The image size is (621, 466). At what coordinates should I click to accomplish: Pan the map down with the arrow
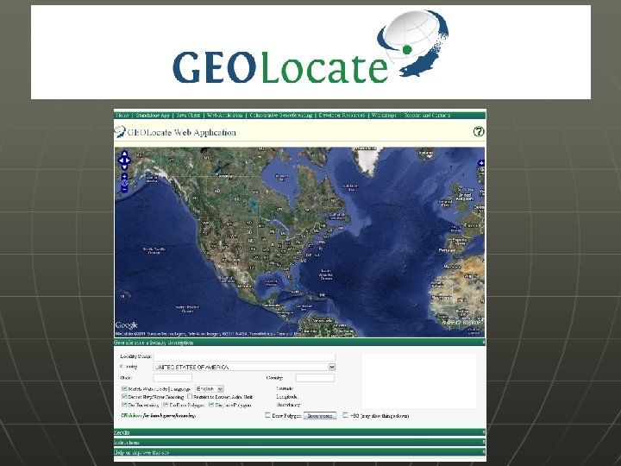(124, 167)
